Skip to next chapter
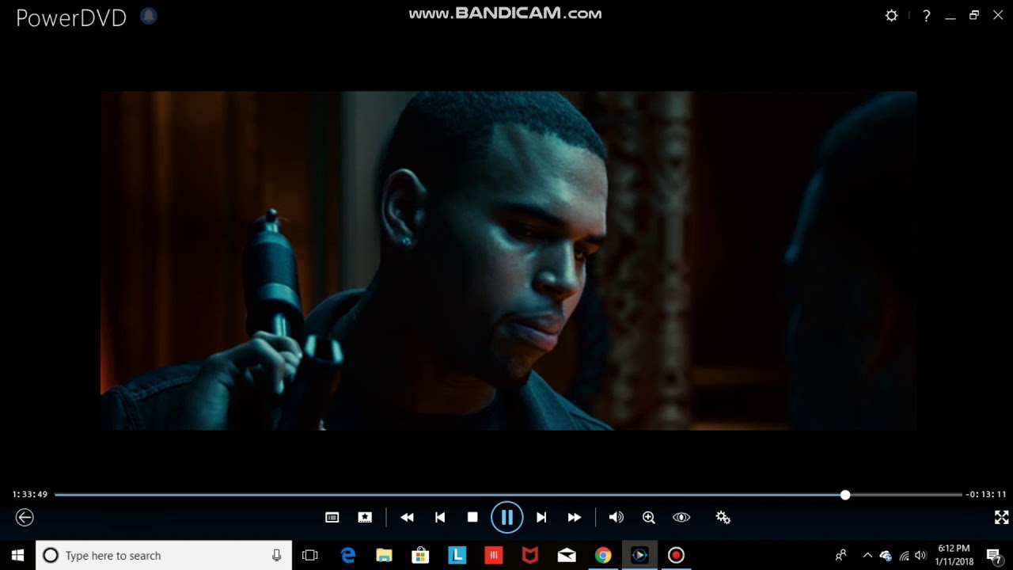1013x570 pixels. 541,517
